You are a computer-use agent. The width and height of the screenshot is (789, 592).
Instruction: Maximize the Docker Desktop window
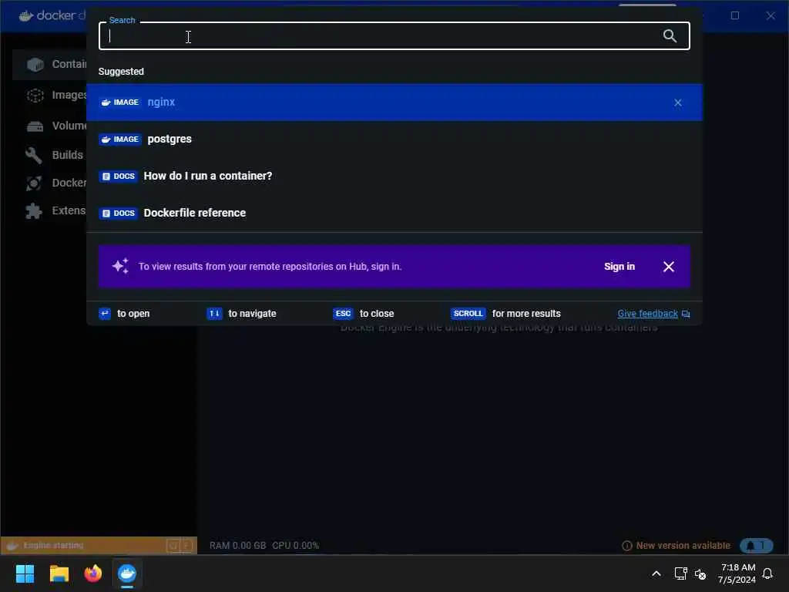point(734,15)
